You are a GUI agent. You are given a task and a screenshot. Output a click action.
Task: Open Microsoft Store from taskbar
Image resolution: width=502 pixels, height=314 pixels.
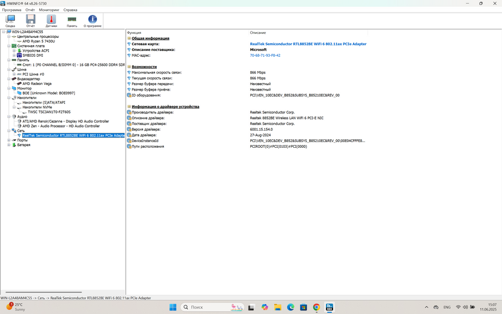[x=303, y=307]
